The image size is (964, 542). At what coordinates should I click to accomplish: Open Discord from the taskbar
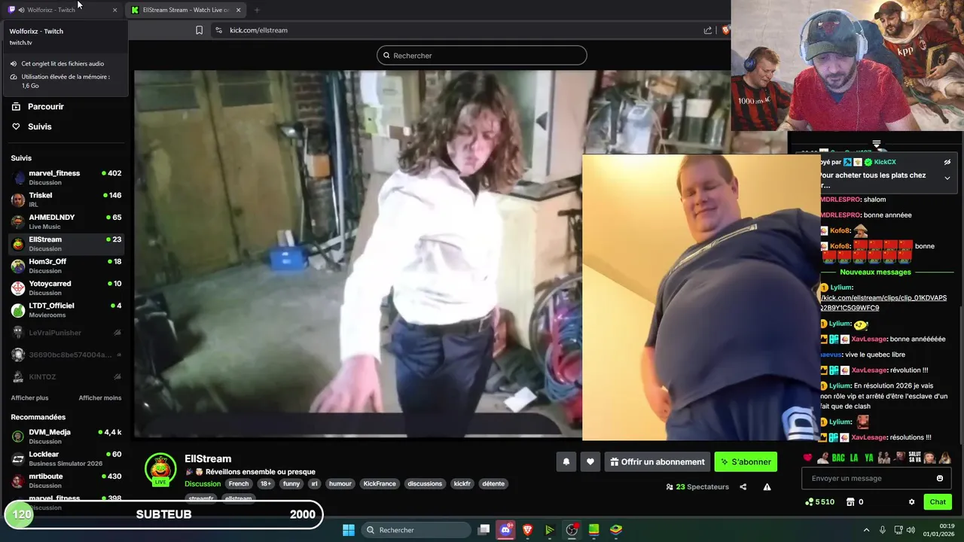pyautogui.click(x=505, y=530)
